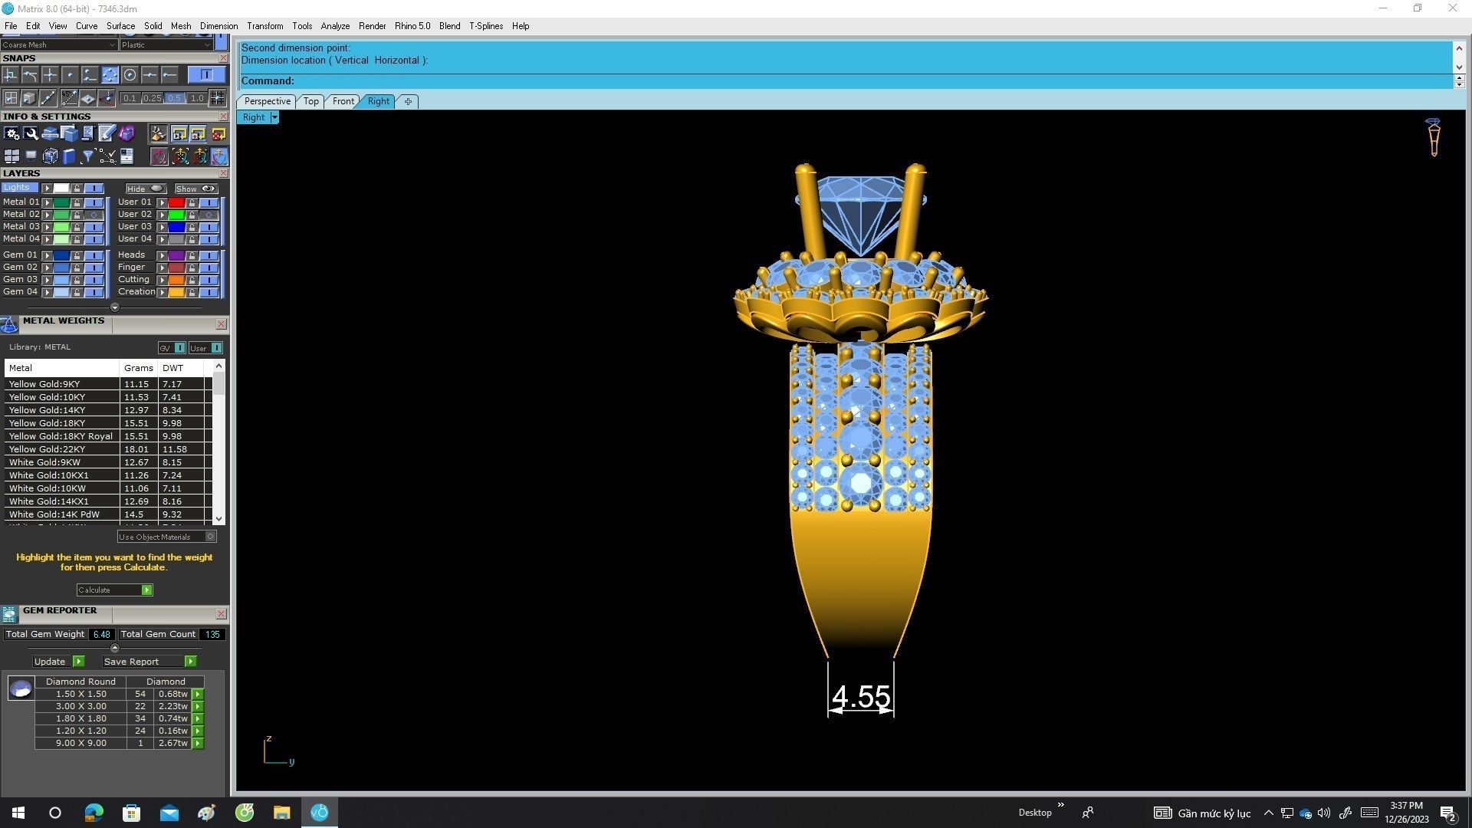Viewport: 1472px width, 828px height.
Task: Switch to the Perspective viewport tab
Action: click(267, 101)
